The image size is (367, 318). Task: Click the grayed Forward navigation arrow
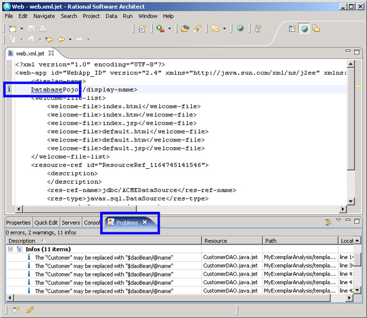pos(80,39)
